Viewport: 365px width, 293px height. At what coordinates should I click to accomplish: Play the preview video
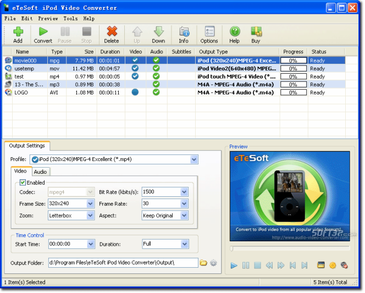tap(234, 266)
